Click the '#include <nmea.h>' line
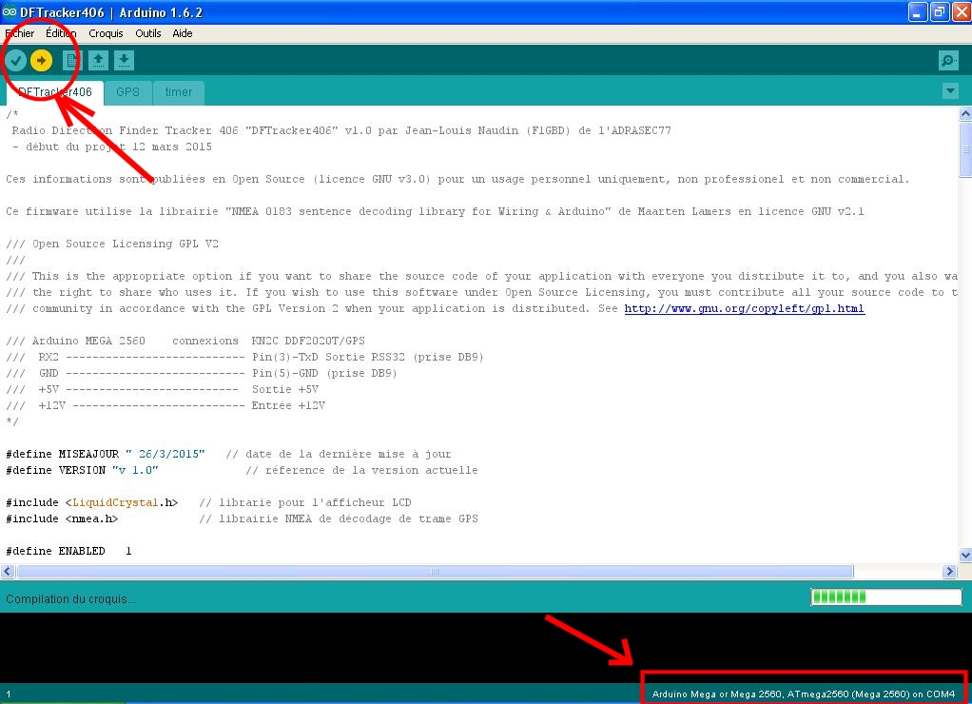Viewport: 972px width, 704px height. point(242,518)
